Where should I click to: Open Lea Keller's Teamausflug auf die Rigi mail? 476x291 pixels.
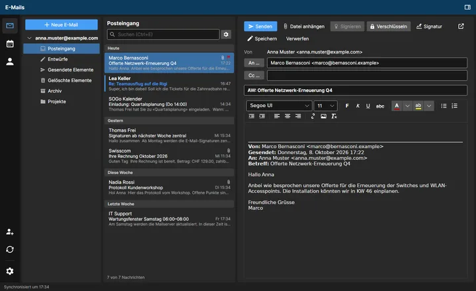tap(169, 83)
